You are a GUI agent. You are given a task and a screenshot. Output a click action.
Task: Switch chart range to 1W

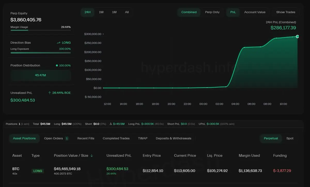pyautogui.click(x=101, y=12)
